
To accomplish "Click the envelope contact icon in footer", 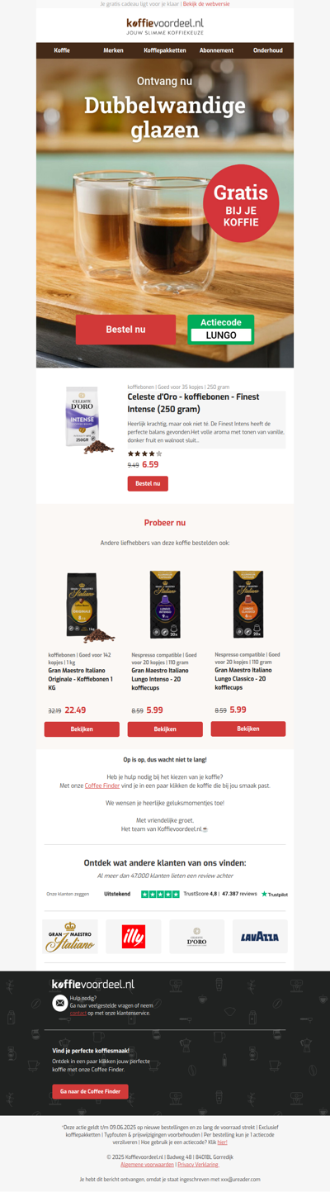I will [x=59, y=1003].
